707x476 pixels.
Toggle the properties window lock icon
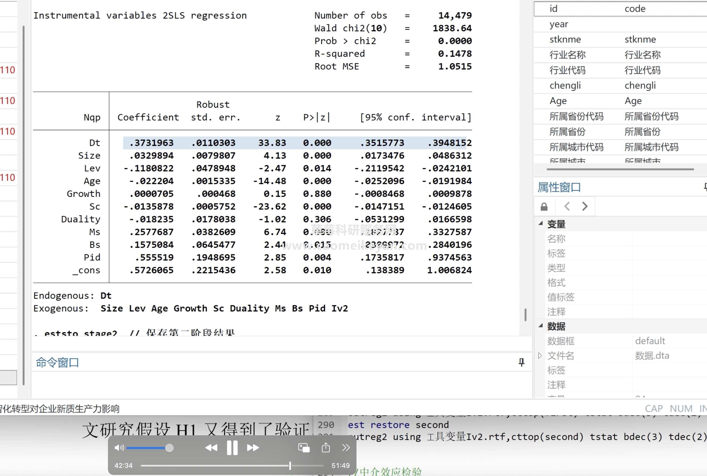click(x=544, y=207)
